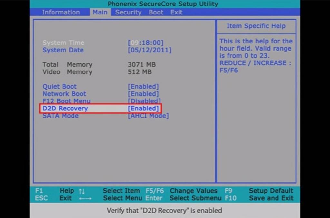
Task: Click the Phoenix SecureCore Setup Utility title
Action: (x=163, y=4)
